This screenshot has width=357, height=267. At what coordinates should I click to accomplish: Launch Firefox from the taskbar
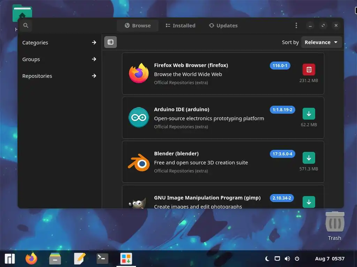coord(31,259)
